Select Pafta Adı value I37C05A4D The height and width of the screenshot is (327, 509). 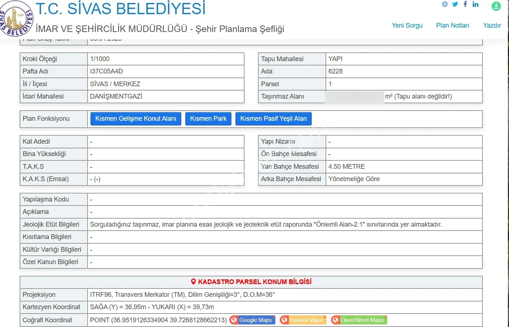pos(106,71)
